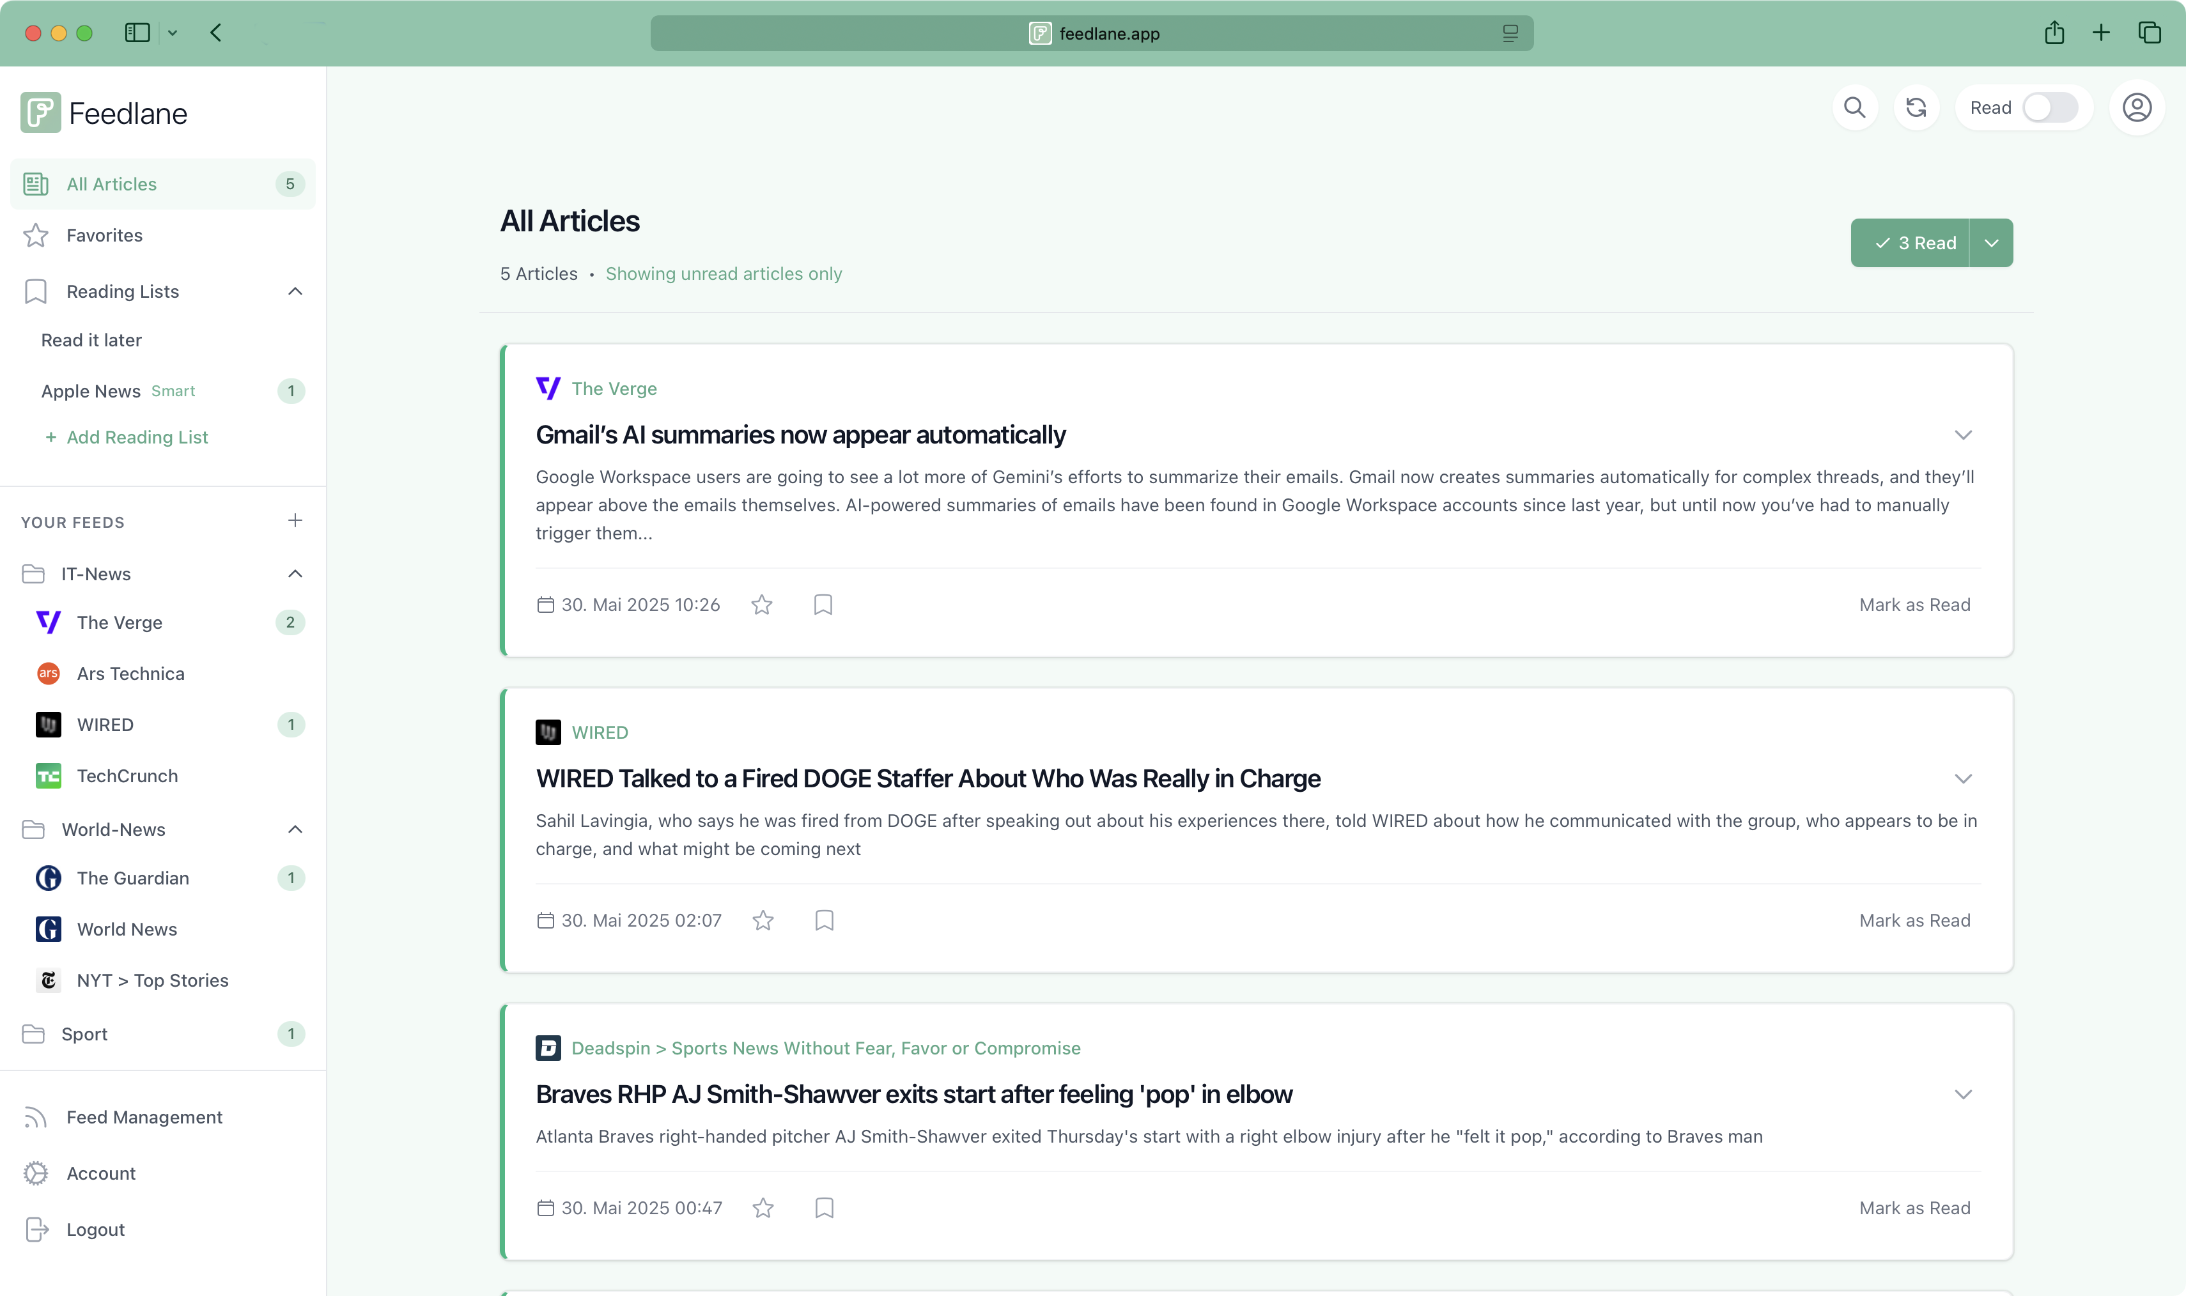Click the Feedlane logo

tap(104, 112)
